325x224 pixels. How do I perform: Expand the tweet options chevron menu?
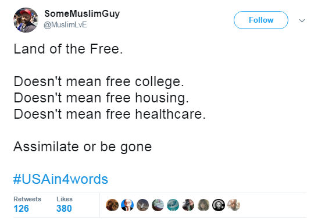click(x=302, y=20)
